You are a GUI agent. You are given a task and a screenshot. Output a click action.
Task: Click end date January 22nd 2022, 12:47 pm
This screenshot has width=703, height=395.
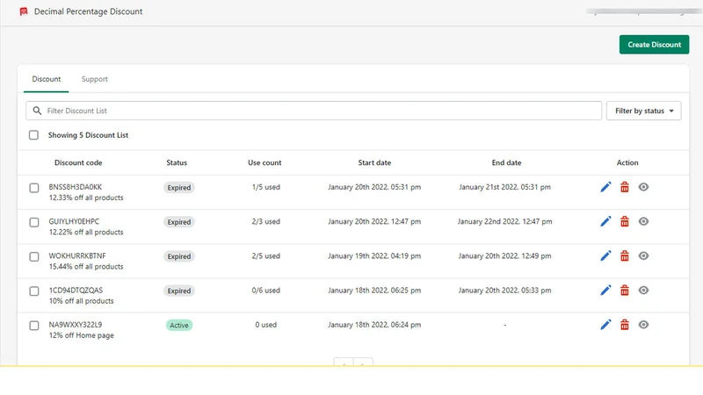click(504, 222)
